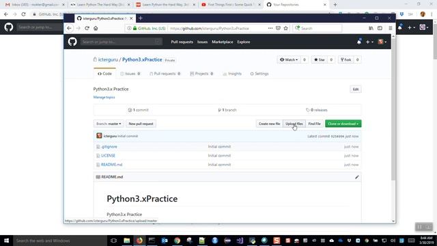Open Marketplace in GitHub top navigation
437x246 pixels.
(x=223, y=42)
